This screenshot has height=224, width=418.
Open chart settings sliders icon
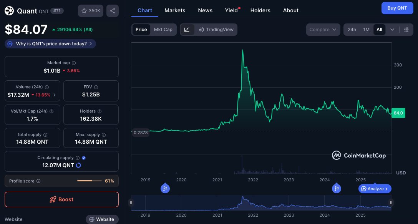(406, 30)
